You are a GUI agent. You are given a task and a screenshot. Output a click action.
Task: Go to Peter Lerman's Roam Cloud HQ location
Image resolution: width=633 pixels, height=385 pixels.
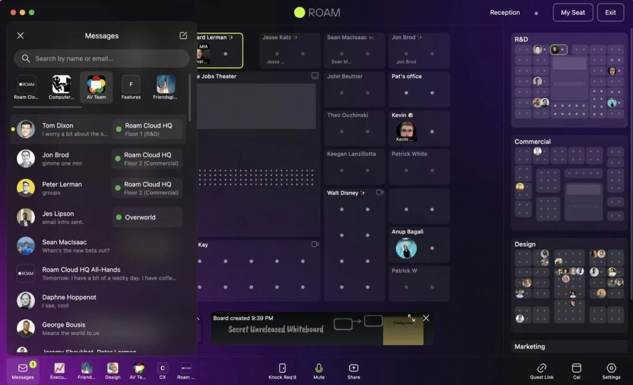tap(147, 188)
